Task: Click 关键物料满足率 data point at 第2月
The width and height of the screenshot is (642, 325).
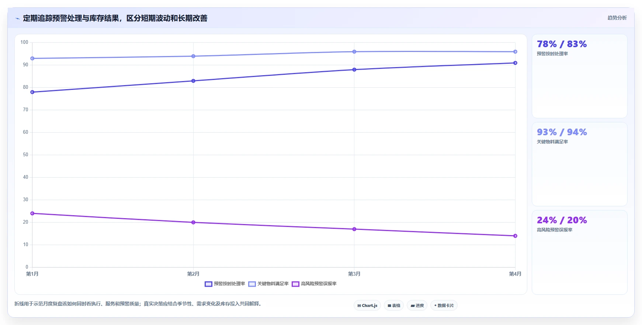Action: pos(193,56)
